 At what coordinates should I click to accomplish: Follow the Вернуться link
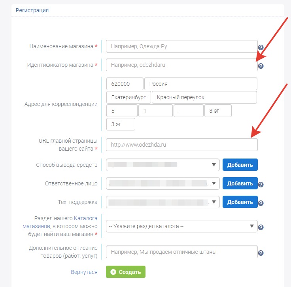click(84, 272)
